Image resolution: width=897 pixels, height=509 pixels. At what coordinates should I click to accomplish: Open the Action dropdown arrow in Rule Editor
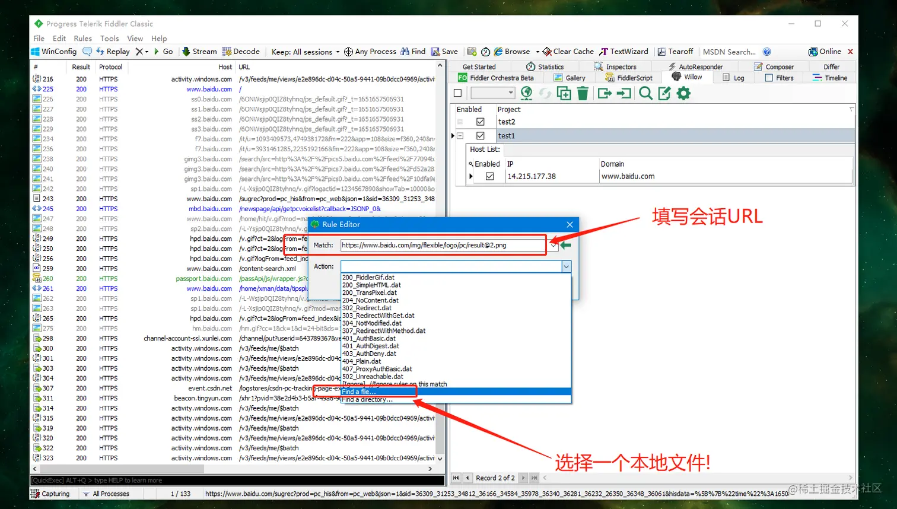566,266
